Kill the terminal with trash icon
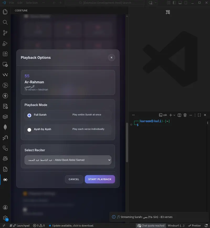Screen dimensions: 210x228 185,115
